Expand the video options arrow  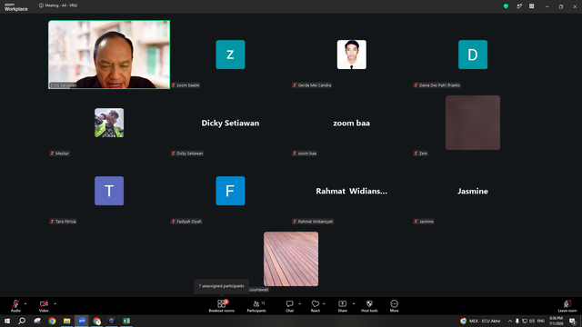(x=55, y=303)
